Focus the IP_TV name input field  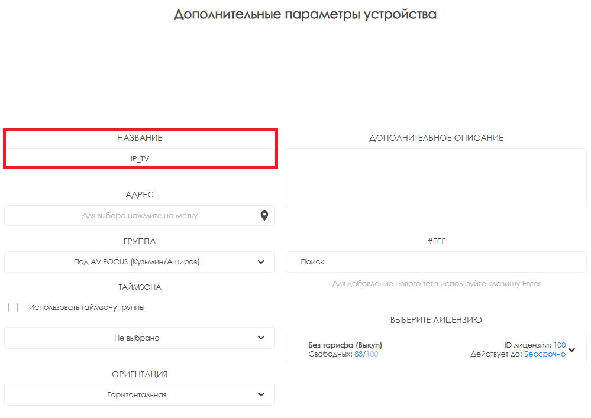pos(140,158)
